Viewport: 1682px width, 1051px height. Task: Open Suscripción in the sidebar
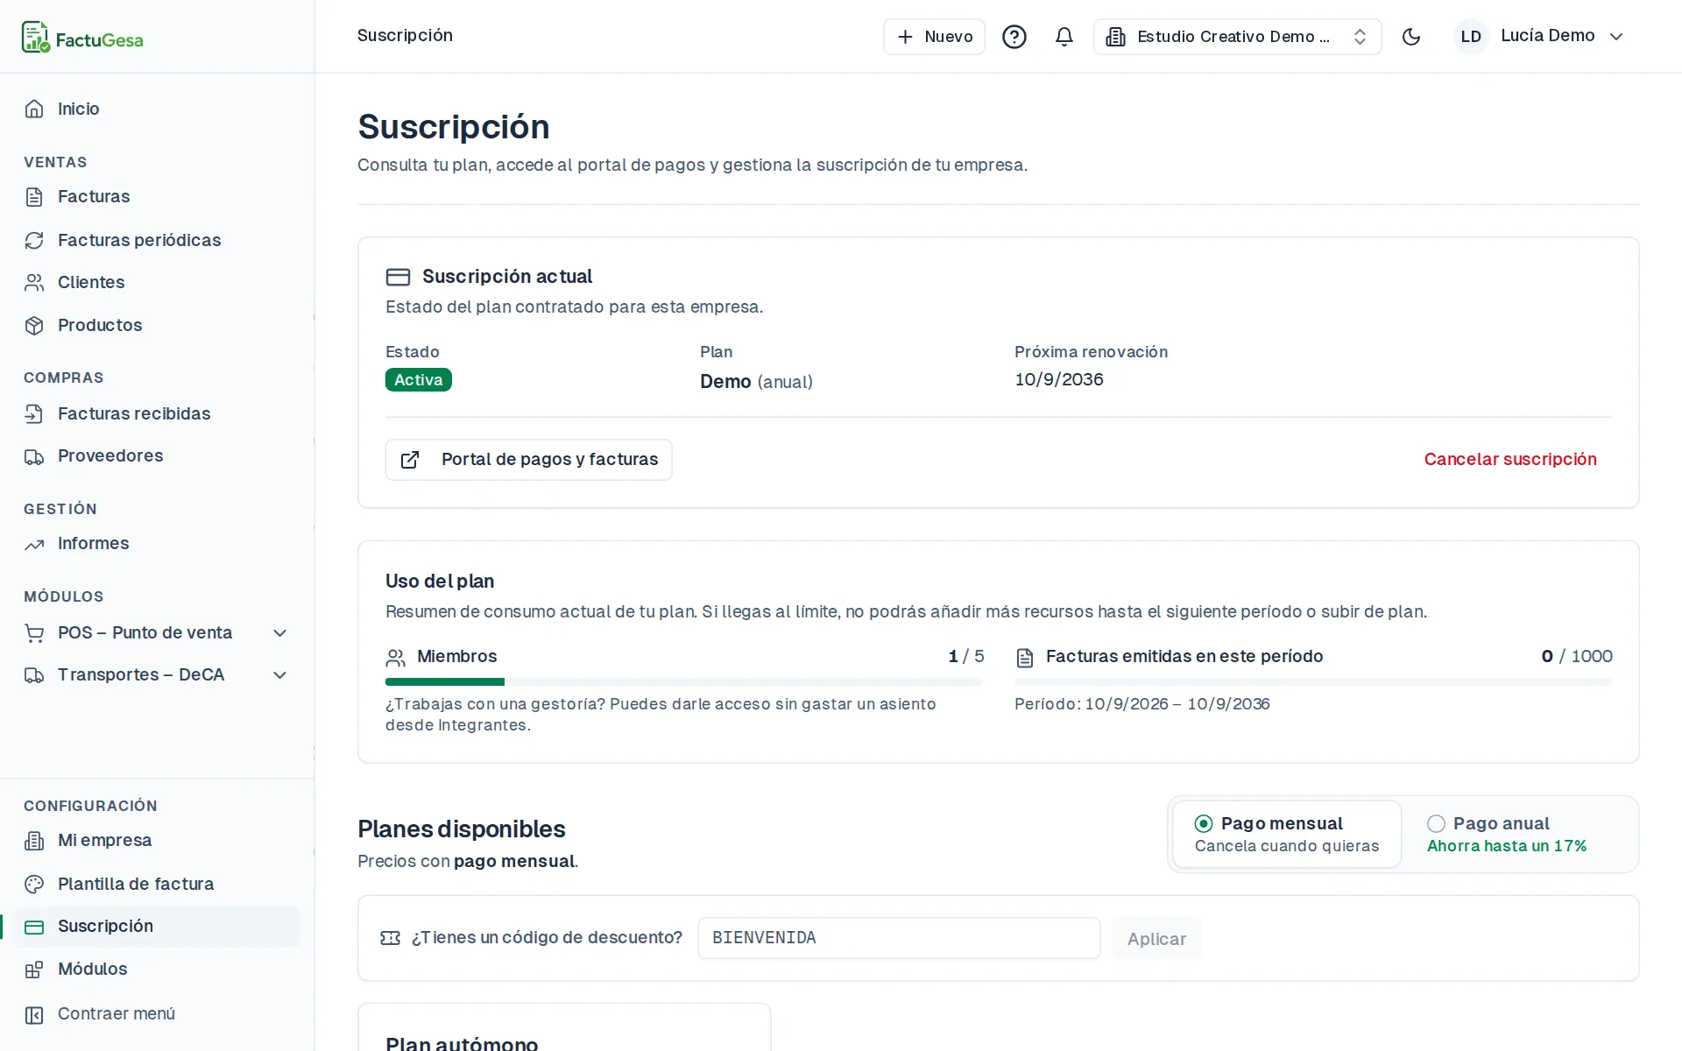coord(157,927)
